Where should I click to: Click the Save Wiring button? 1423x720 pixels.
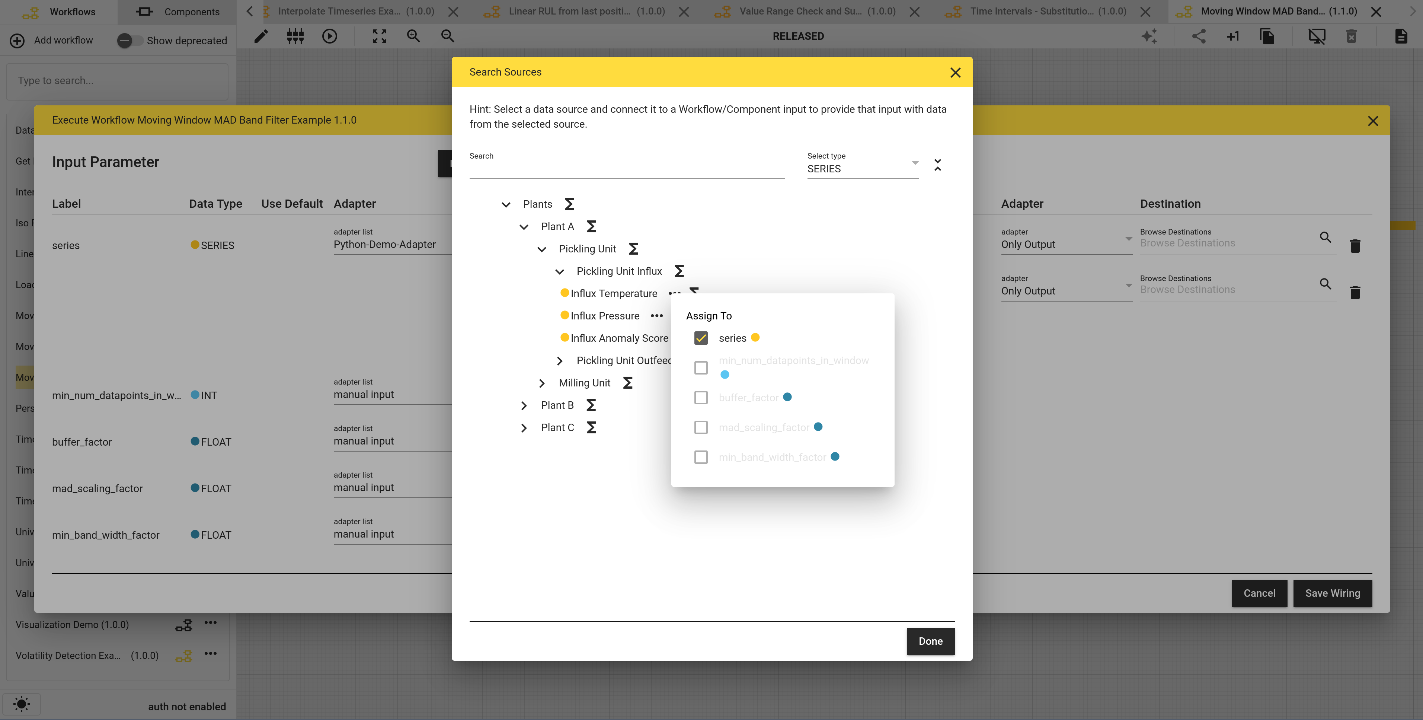[1333, 593]
